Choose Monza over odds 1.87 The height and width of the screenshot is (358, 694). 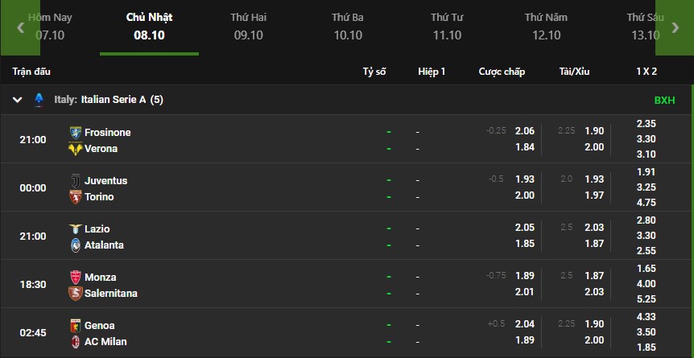coord(594,276)
